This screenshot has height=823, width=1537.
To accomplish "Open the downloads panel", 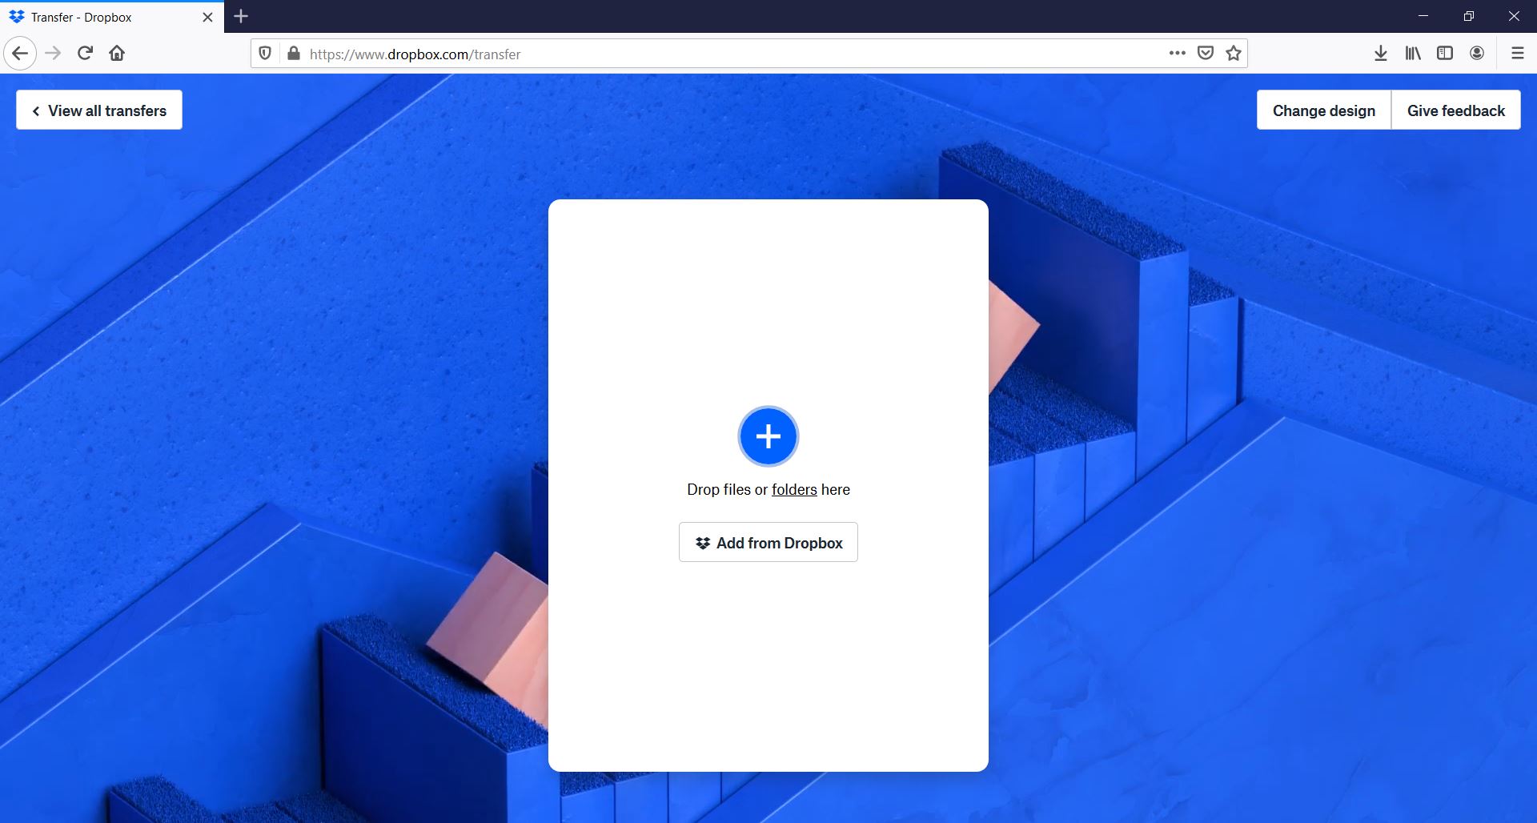I will 1381,54.
